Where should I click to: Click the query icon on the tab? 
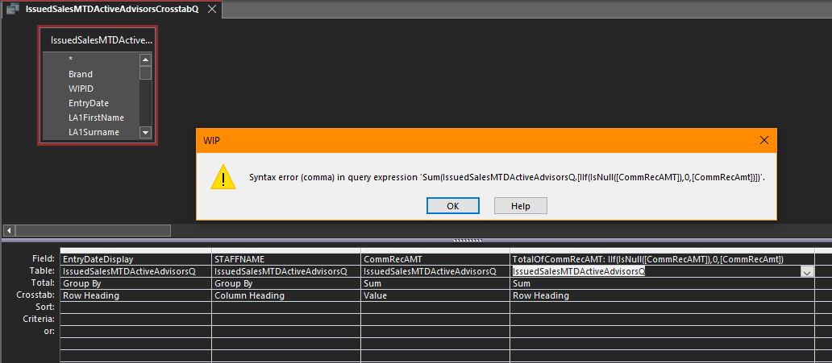coord(13,10)
